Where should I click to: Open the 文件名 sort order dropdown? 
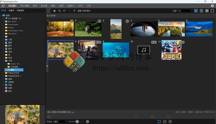(56, 122)
